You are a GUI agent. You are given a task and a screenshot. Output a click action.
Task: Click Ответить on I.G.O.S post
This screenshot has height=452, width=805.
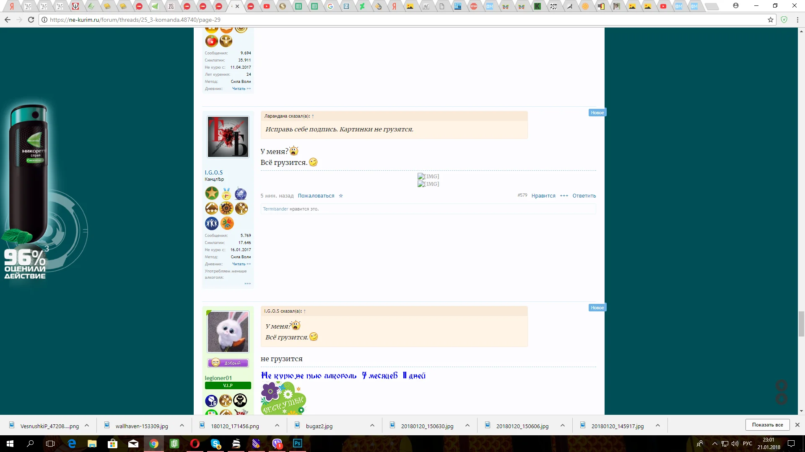(x=584, y=196)
